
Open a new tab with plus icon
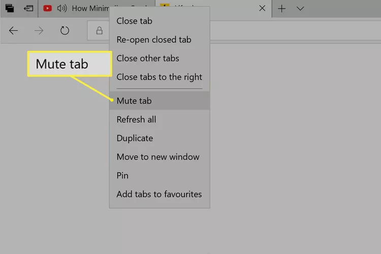point(282,9)
